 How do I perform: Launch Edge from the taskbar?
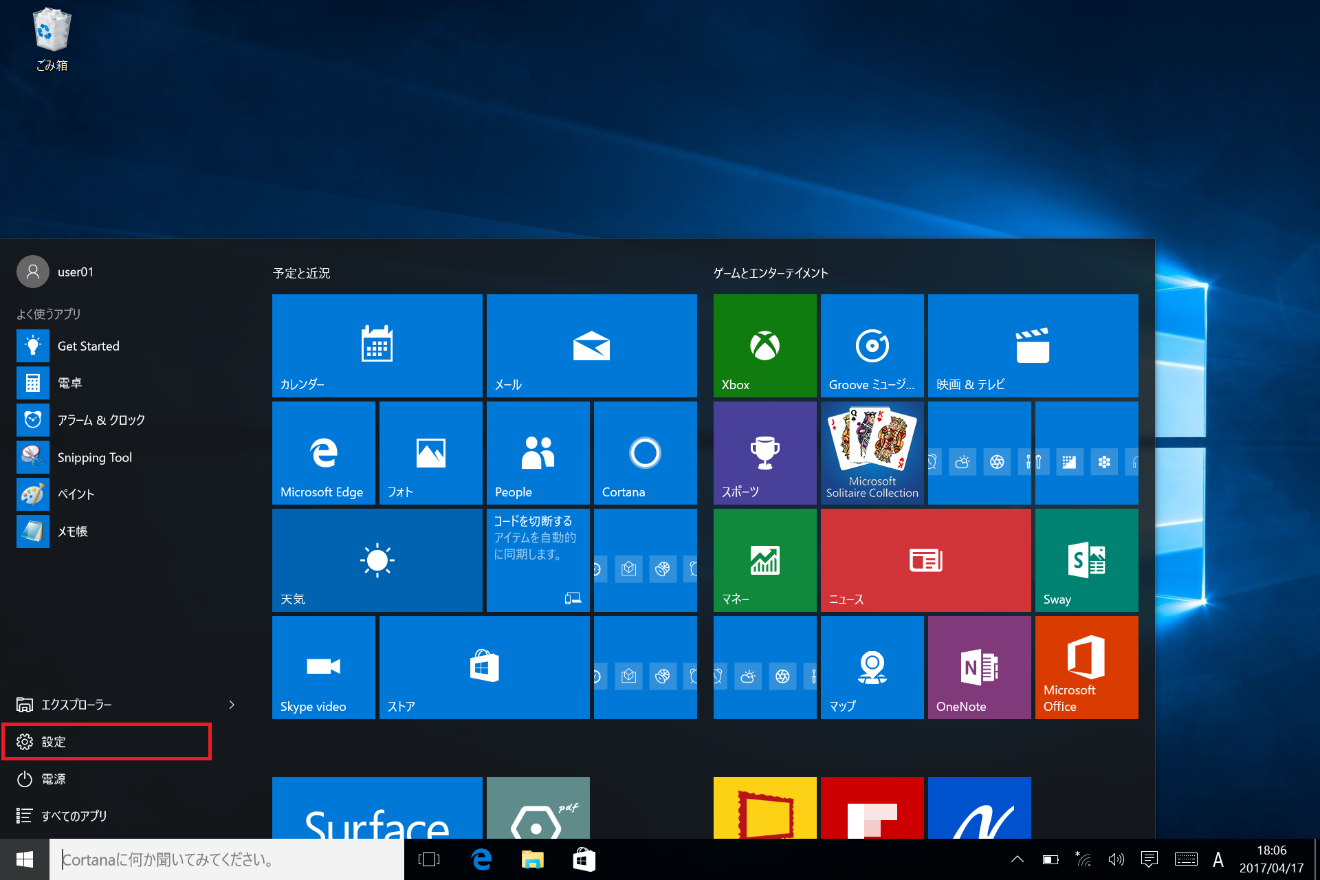(481, 859)
